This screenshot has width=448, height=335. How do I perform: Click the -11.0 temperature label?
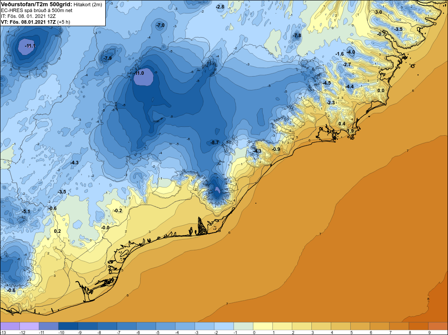[139, 73]
